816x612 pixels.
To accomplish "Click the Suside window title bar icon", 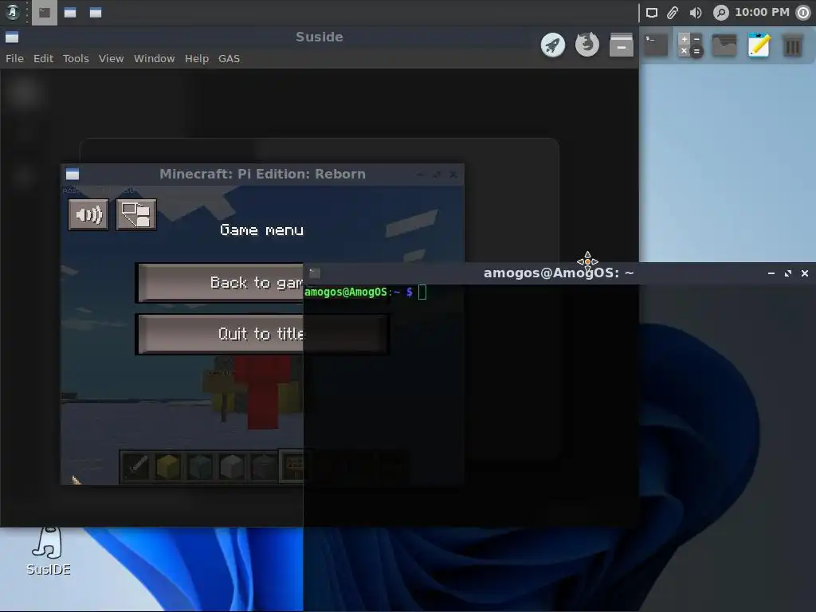I will 12,37.
